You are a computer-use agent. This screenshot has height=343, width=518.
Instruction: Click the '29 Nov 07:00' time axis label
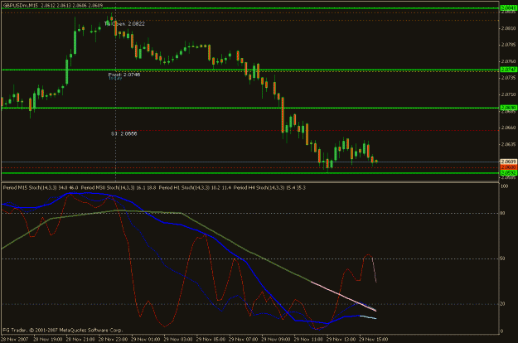click(244, 340)
